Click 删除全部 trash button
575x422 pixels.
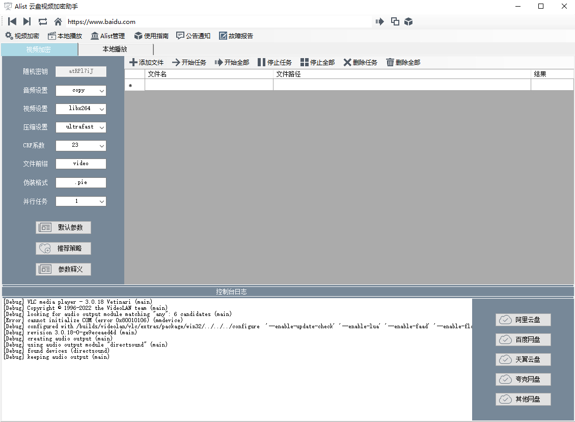click(x=403, y=62)
